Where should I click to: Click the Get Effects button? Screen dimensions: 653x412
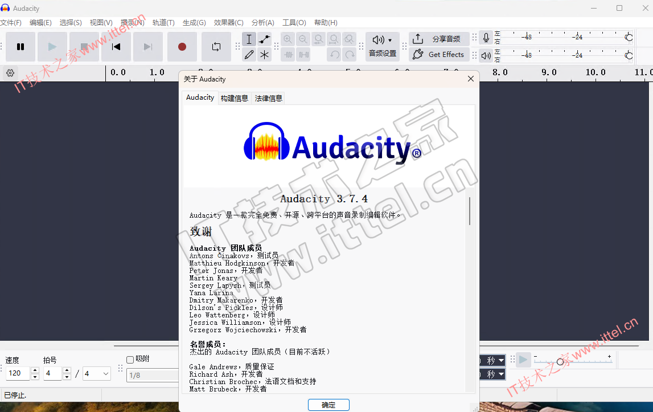click(439, 55)
